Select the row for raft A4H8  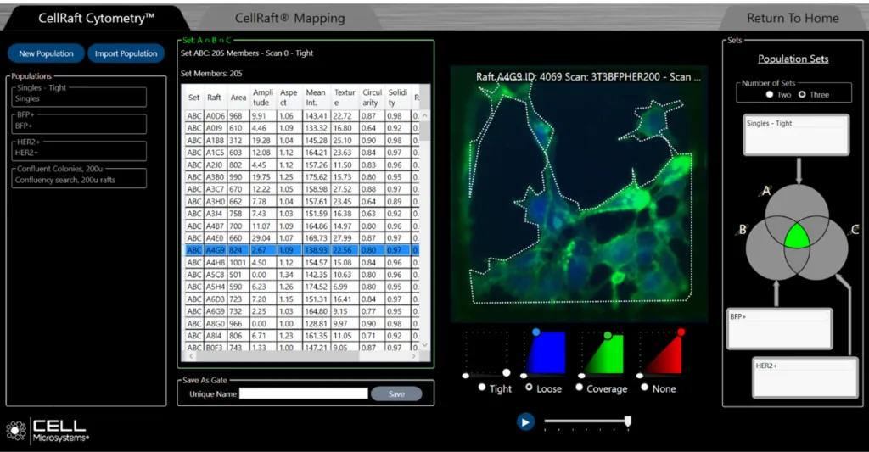pyautogui.click(x=301, y=263)
